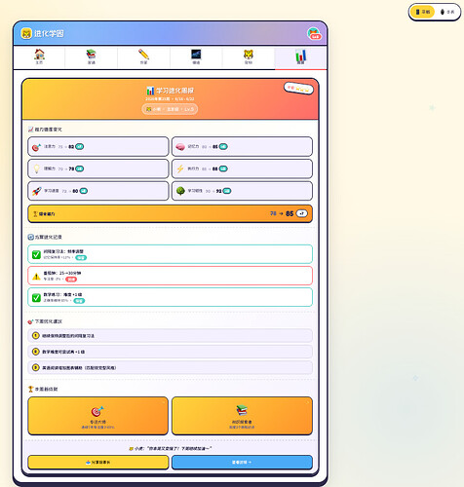Click the target icon in 82 score card

coord(36,147)
